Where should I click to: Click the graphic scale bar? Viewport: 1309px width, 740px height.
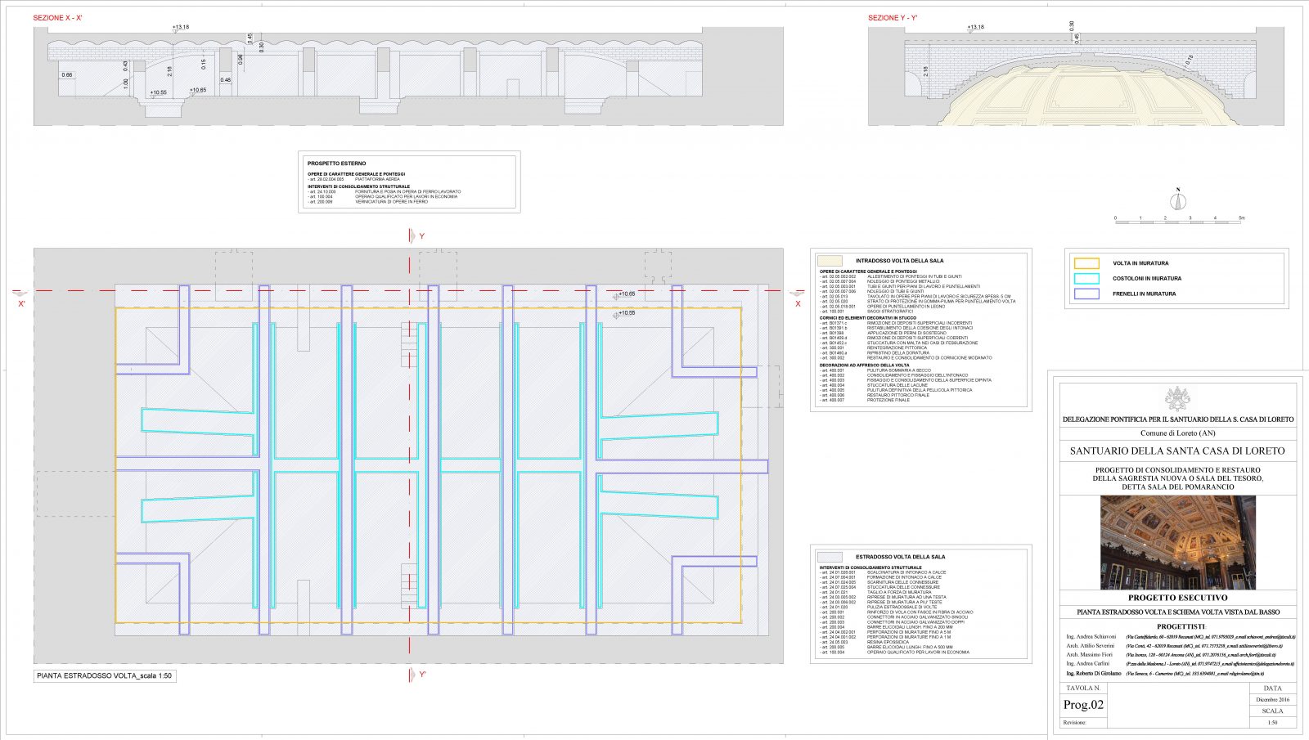click(x=1178, y=219)
